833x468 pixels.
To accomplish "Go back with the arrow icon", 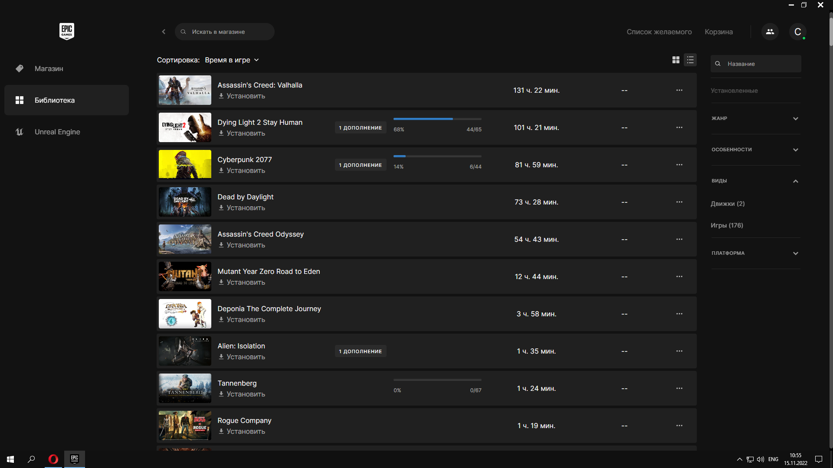I will click(164, 32).
